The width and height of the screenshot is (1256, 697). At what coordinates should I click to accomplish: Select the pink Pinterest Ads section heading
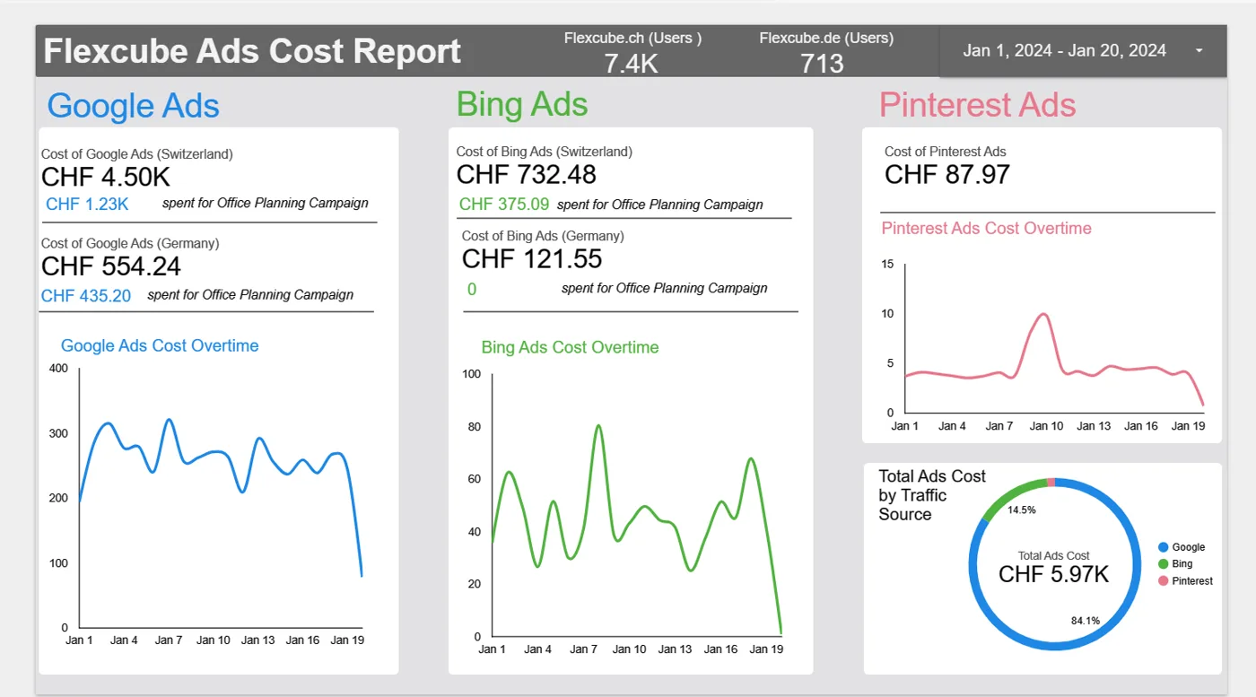pos(977,105)
